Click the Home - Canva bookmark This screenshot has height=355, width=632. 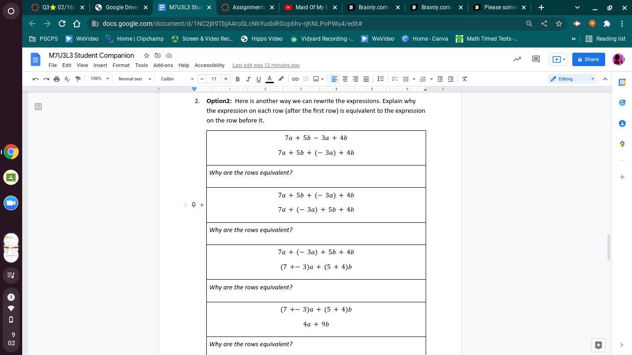(425, 39)
